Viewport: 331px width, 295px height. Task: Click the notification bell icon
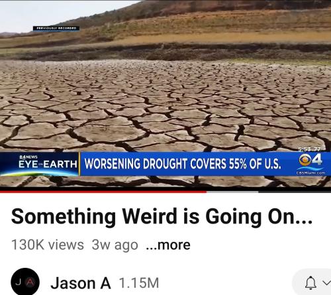(310, 282)
